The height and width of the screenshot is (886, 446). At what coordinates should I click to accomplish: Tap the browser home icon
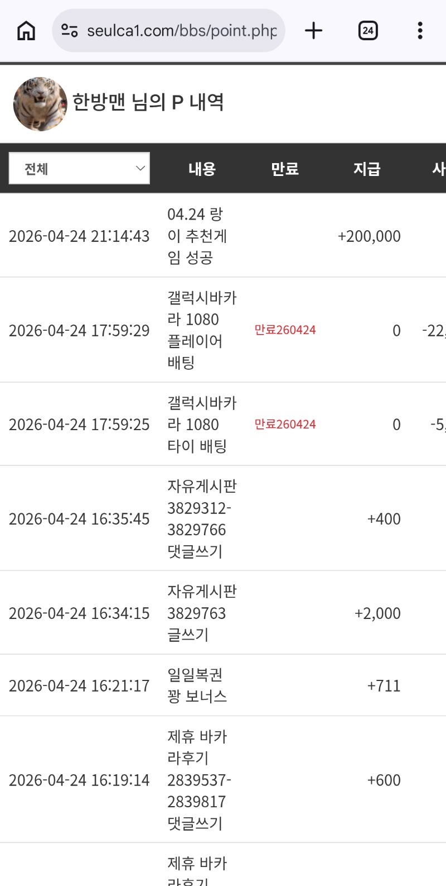tap(26, 31)
